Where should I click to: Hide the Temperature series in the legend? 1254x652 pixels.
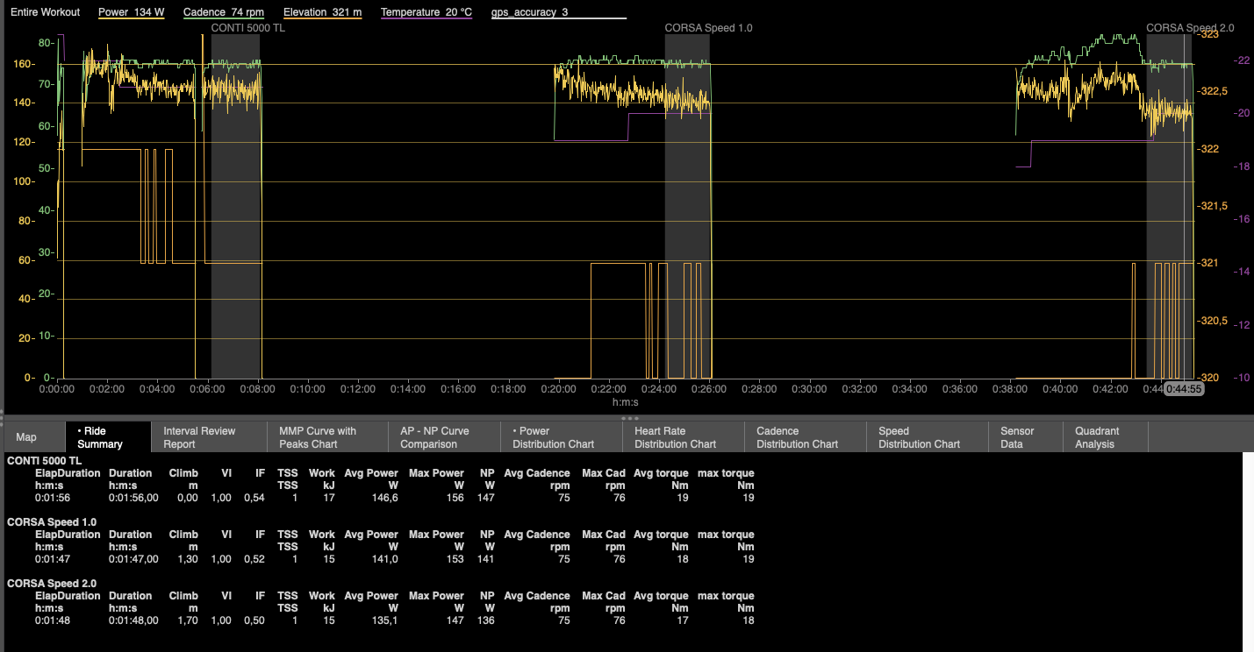(x=426, y=13)
